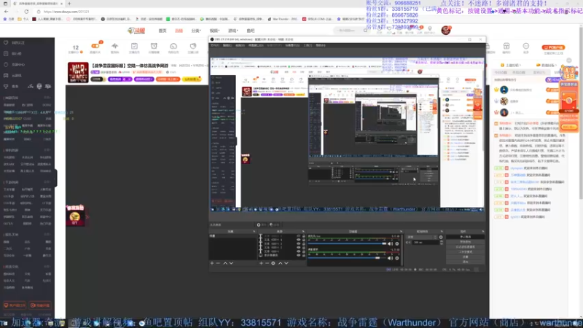583x328 pixels.
Task: Click duration stepper arrows in Scene Transitions
Action: coord(442,243)
